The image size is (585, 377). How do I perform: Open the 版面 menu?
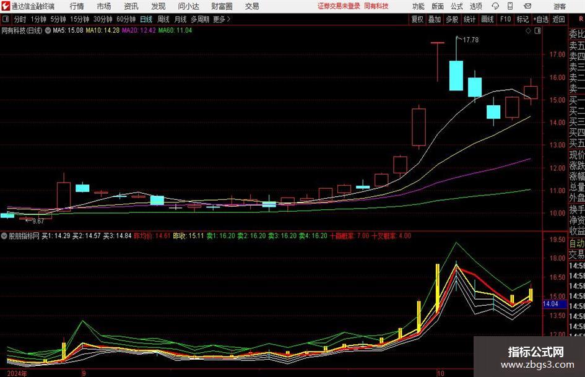coord(438,6)
